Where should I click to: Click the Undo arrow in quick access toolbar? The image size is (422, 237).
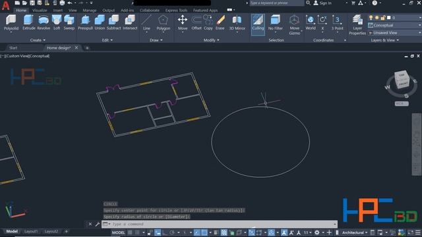pyautogui.click(x=70, y=3)
